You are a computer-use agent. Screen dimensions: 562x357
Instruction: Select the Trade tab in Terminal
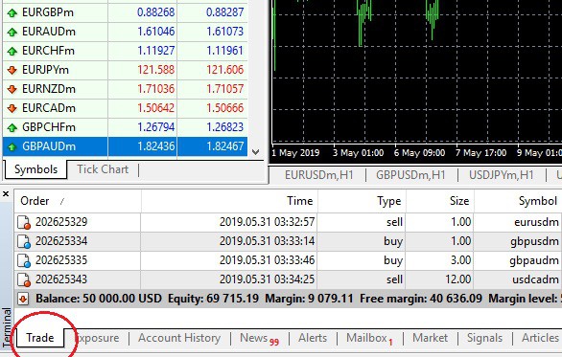point(39,338)
